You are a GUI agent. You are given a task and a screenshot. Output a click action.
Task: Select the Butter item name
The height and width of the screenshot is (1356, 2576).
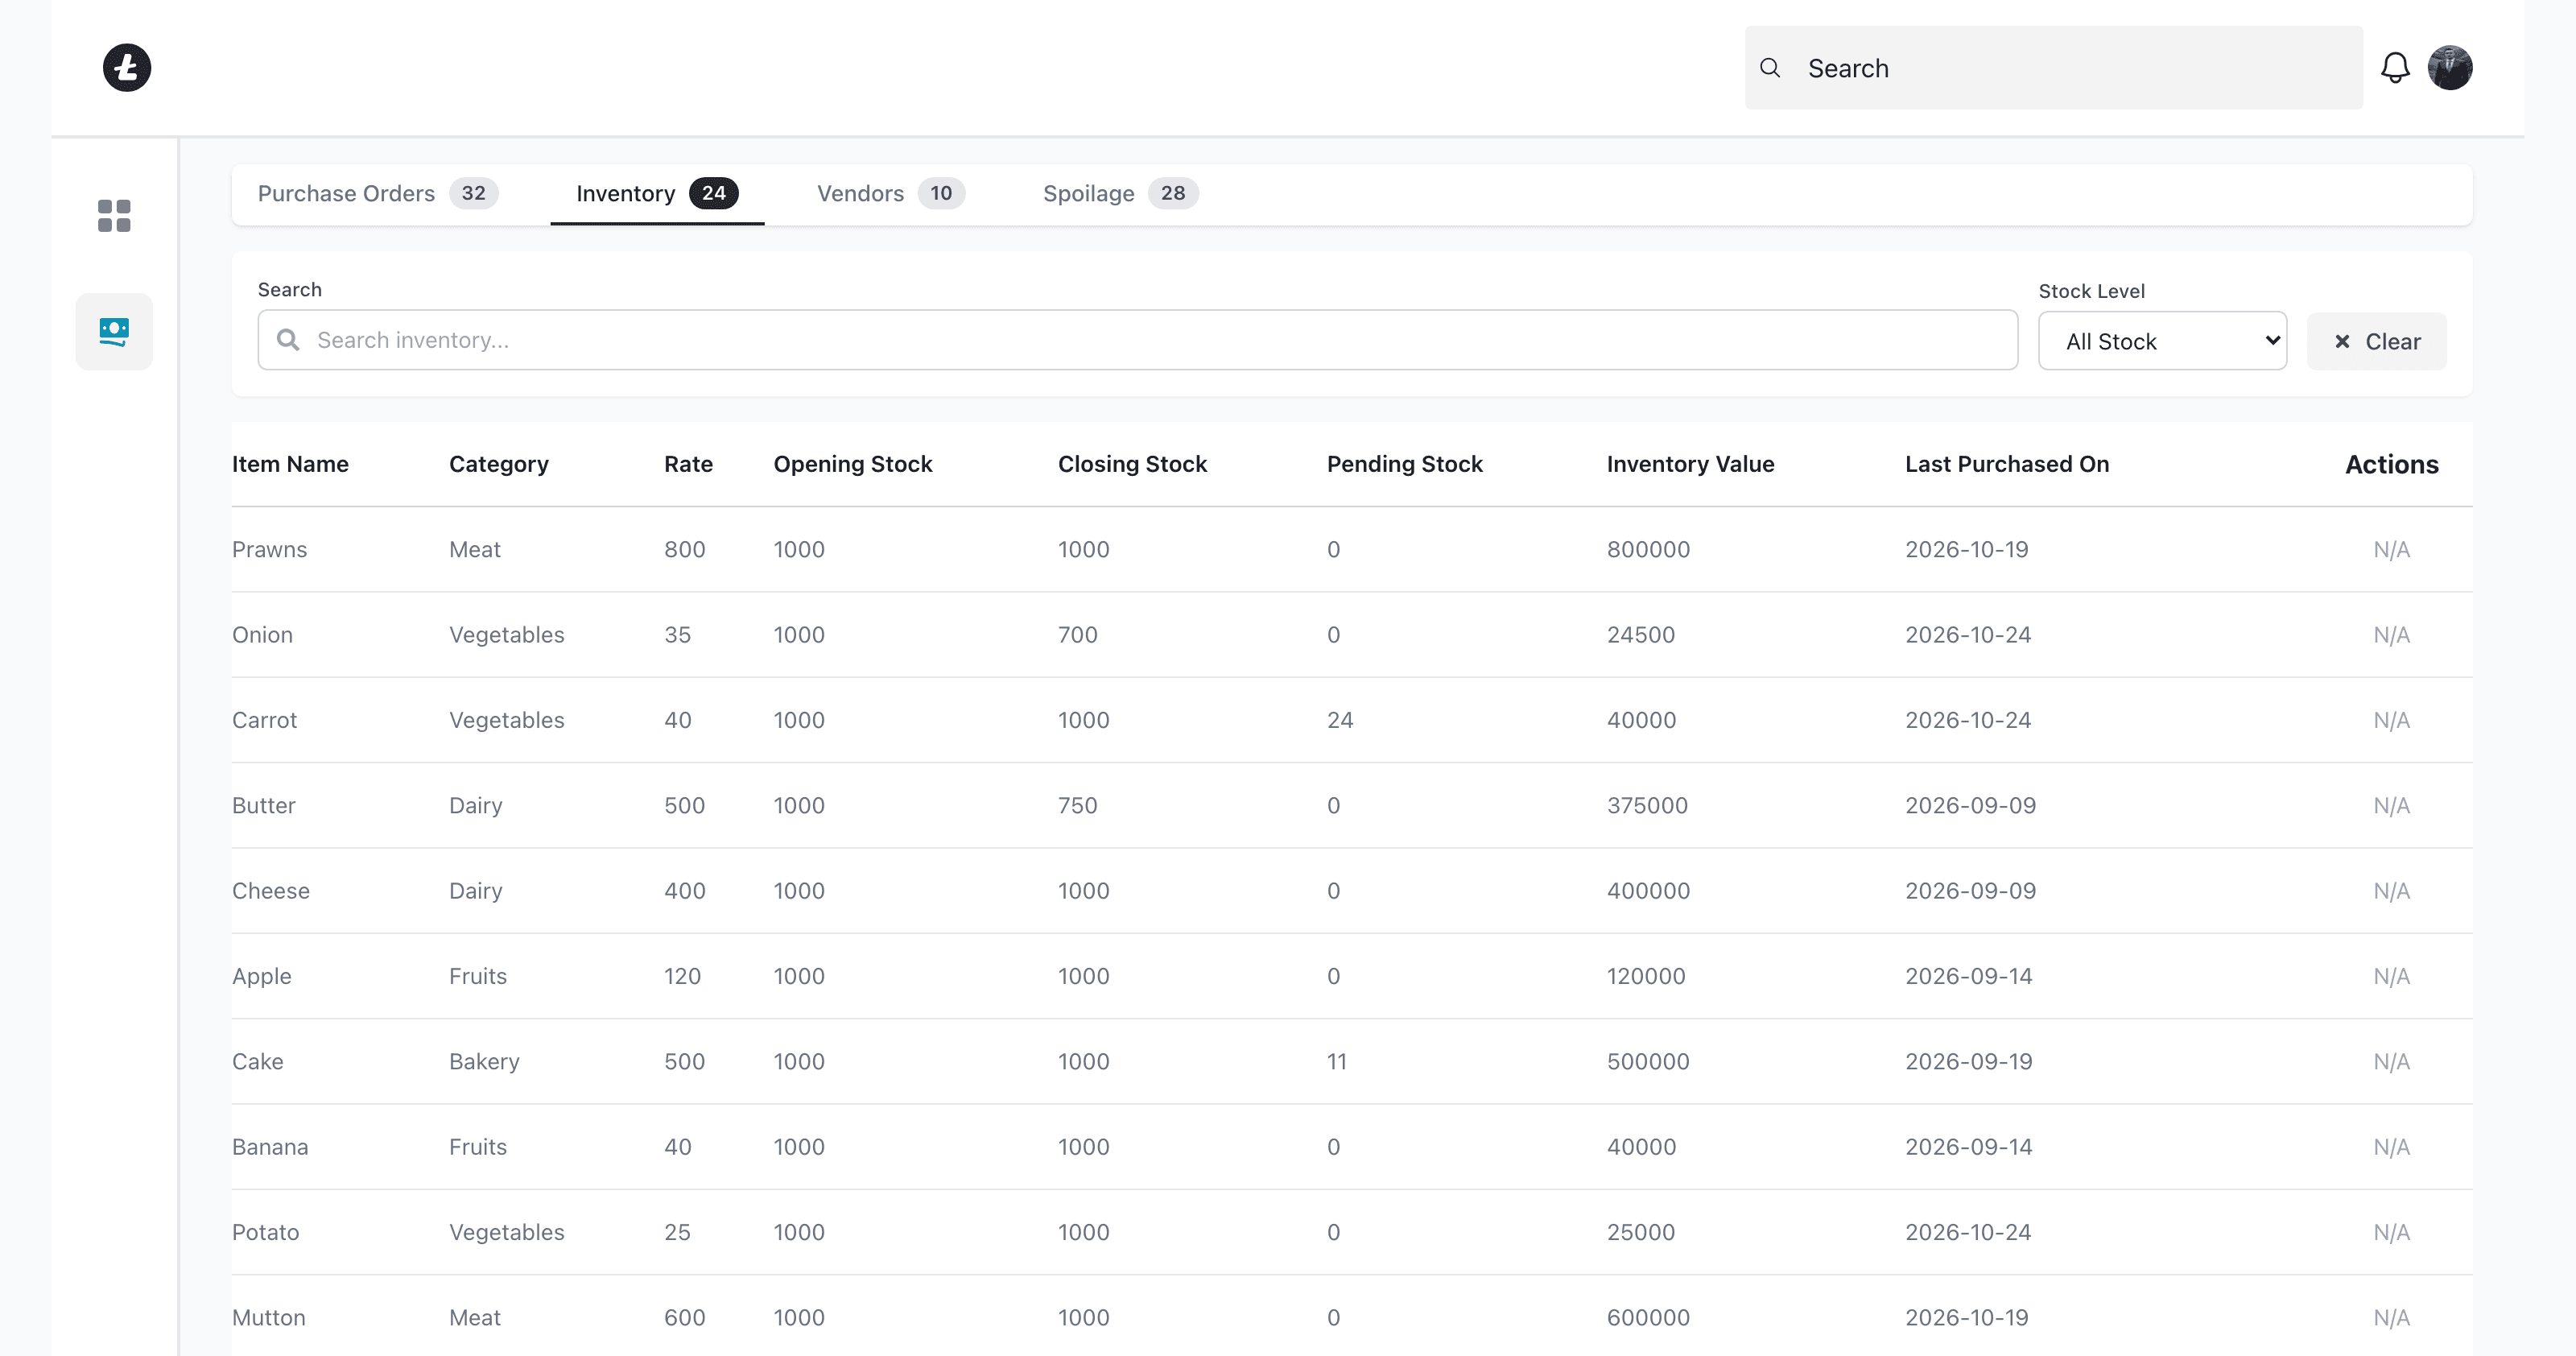tap(263, 805)
